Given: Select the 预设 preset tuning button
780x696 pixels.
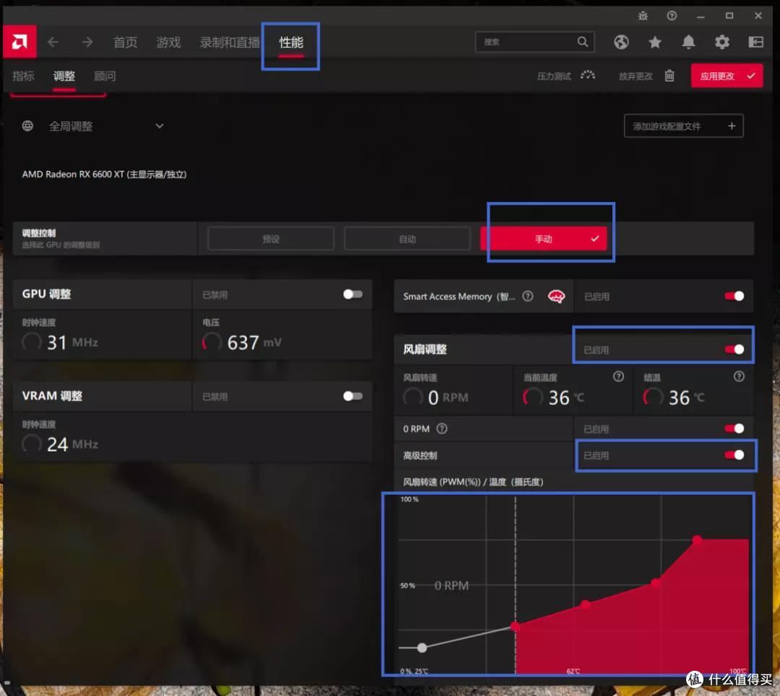Looking at the screenshot, I should (x=271, y=239).
